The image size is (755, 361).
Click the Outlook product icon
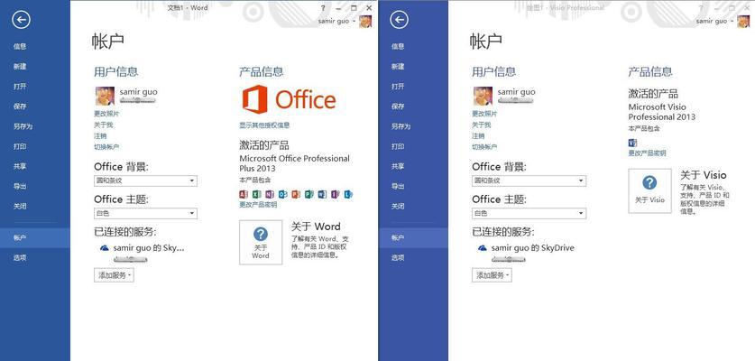coord(282,194)
